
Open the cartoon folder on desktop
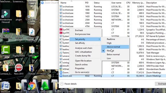pyautogui.click(x=19, y=86)
